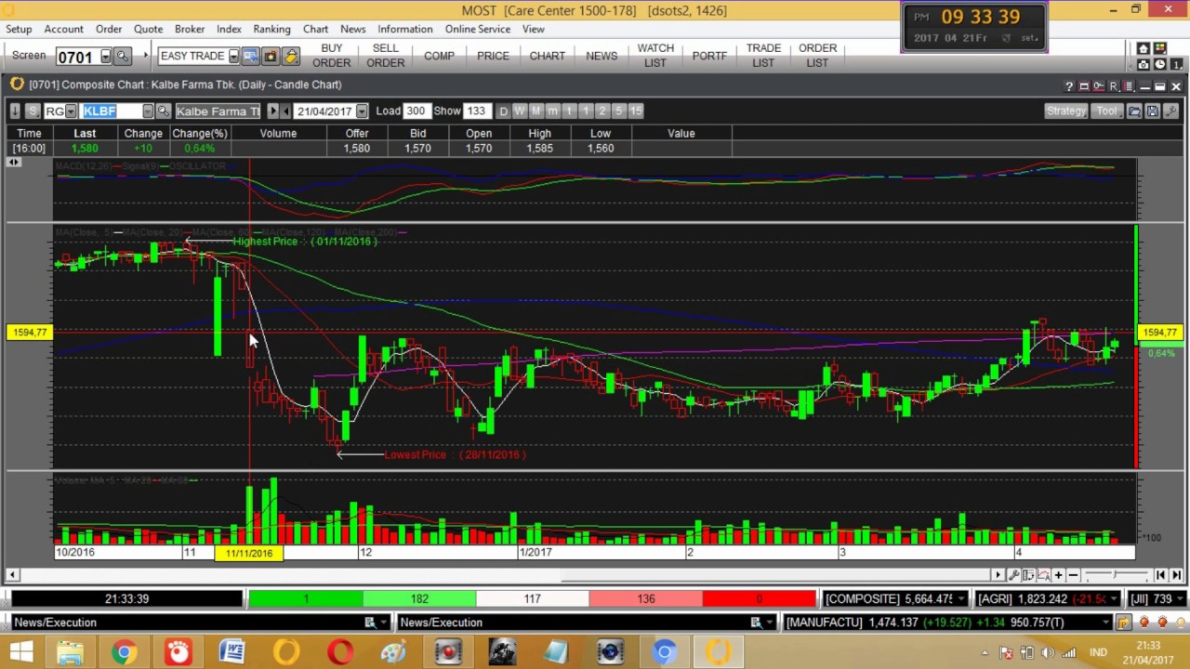Toggle the D daily period button

tap(503, 111)
